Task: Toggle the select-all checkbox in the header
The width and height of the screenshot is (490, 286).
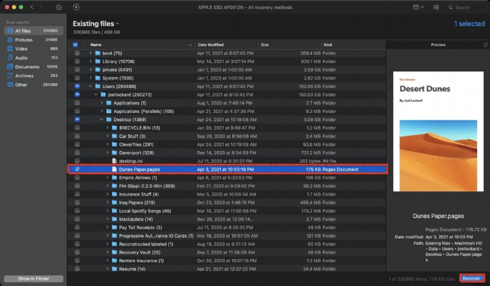Action: click(x=75, y=45)
